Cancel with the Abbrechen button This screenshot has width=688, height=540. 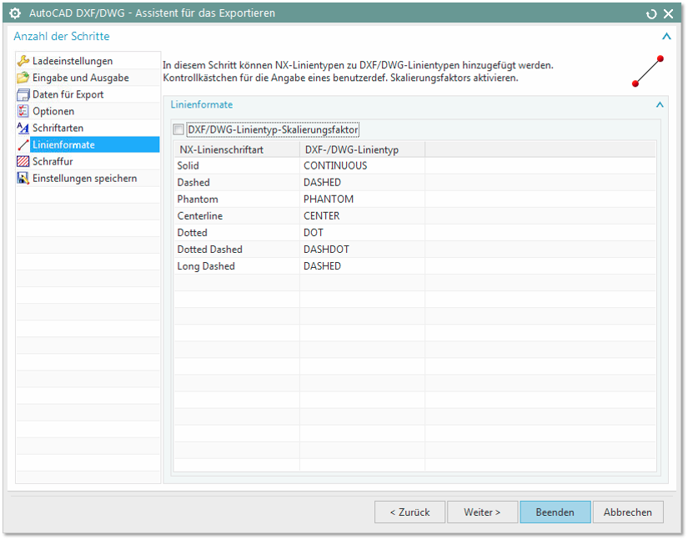[x=627, y=512]
